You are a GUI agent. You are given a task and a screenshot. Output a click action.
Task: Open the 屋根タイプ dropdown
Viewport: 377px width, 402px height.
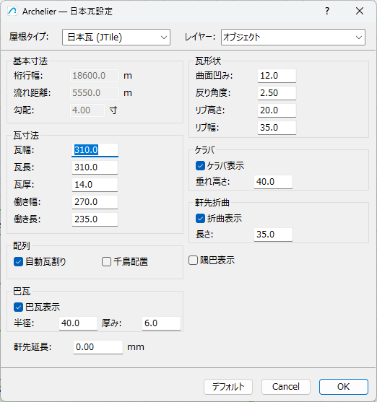pyautogui.click(x=116, y=38)
